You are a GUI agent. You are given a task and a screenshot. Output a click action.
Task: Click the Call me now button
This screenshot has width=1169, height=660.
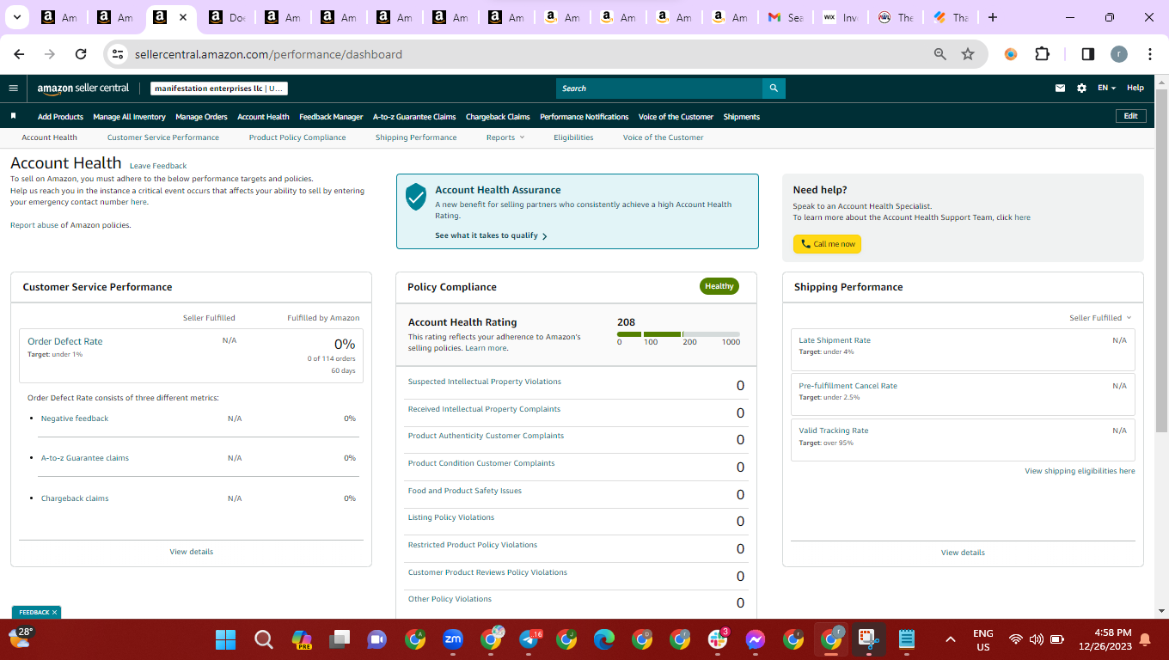827,244
